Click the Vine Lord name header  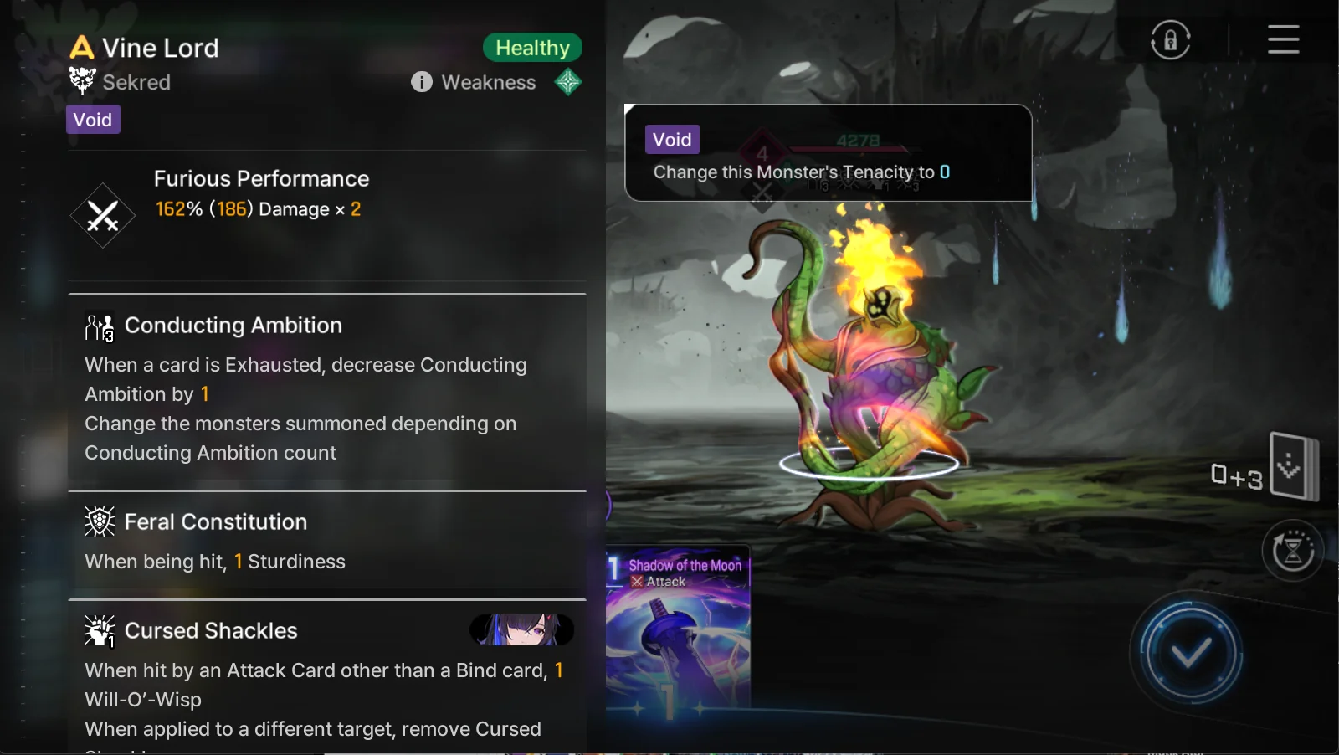click(161, 48)
